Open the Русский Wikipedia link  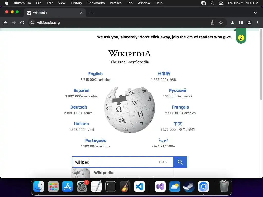point(178,90)
